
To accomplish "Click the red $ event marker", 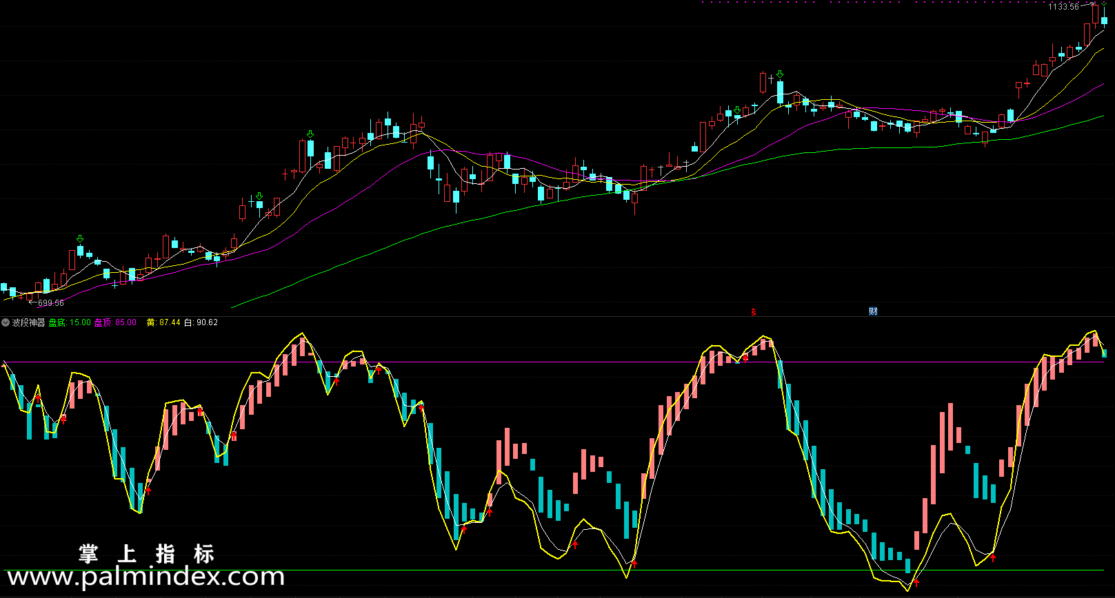I will click(x=753, y=312).
